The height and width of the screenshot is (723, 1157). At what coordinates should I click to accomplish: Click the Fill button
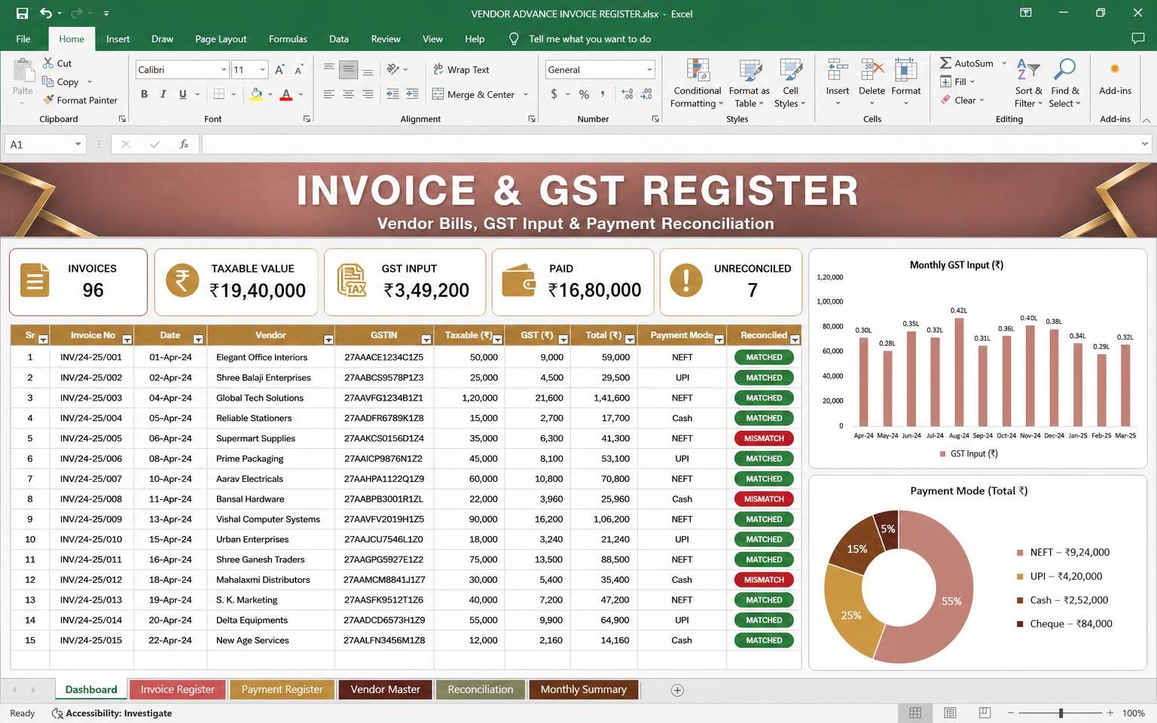pyautogui.click(x=957, y=81)
